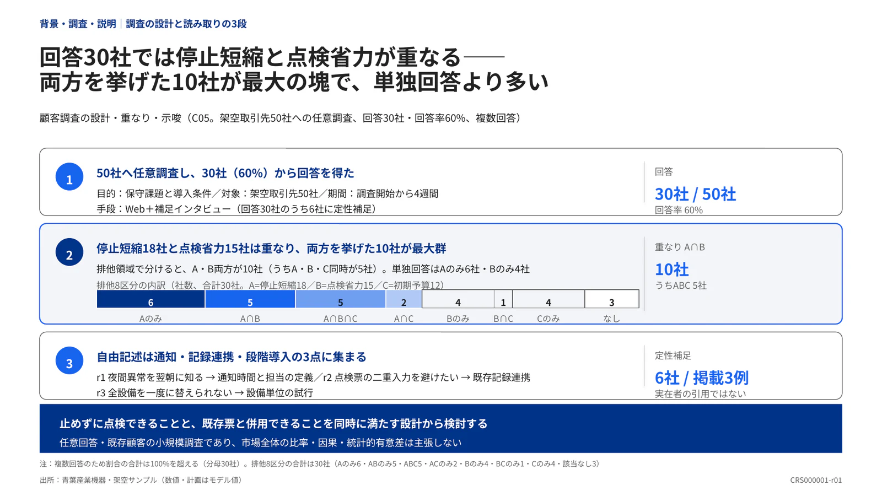Viewport: 882px width, 496px height.
Task: Click the numbered circle 3 badge
Action: click(69, 361)
